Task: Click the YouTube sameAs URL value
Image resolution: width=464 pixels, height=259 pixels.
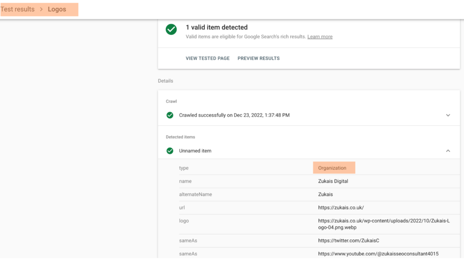Action: click(378, 254)
